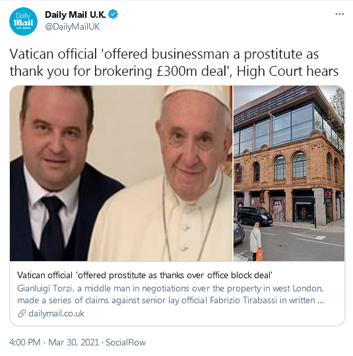Click the chain link icon

(x=22, y=314)
